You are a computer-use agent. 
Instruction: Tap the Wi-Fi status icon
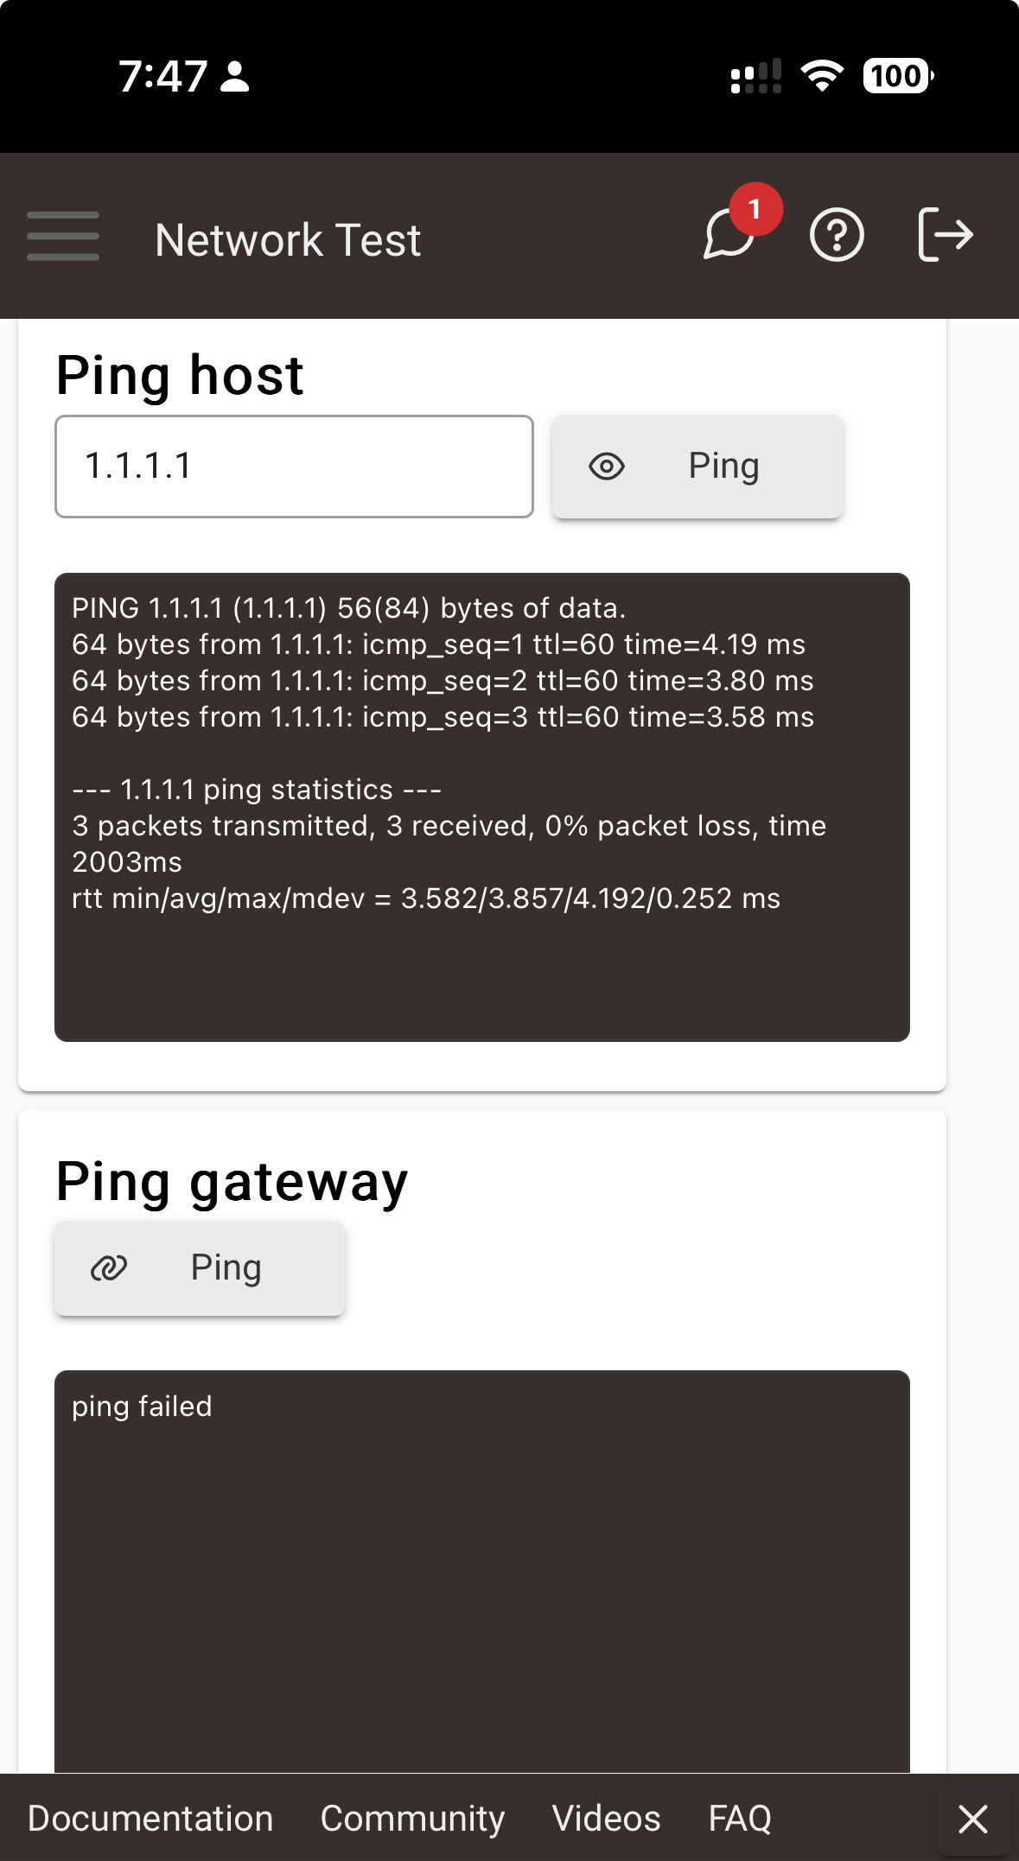822,76
